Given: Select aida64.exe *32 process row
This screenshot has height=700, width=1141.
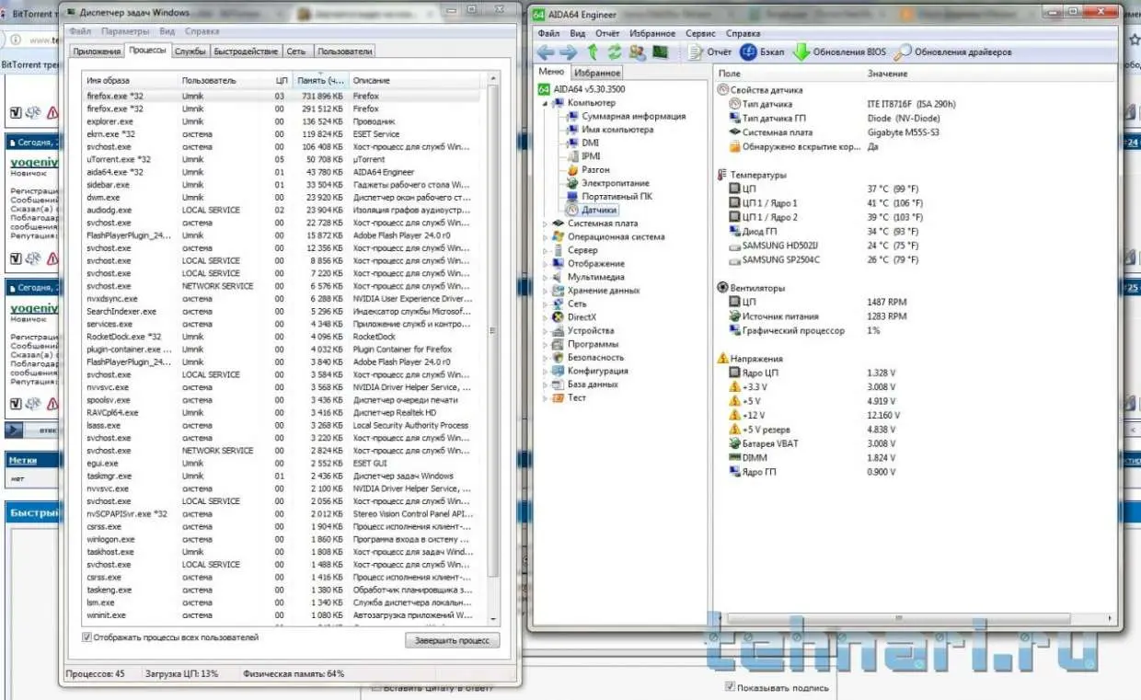Looking at the screenshot, I should pyautogui.click(x=281, y=172).
